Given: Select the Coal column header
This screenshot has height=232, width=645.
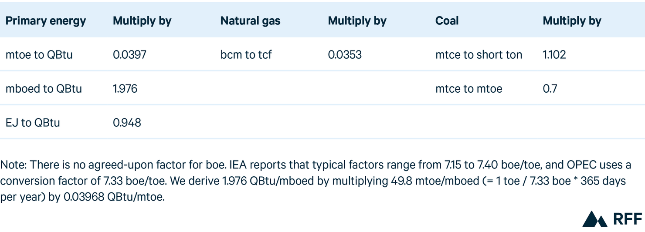Looking at the screenshot, I should (x=447, y=21).
